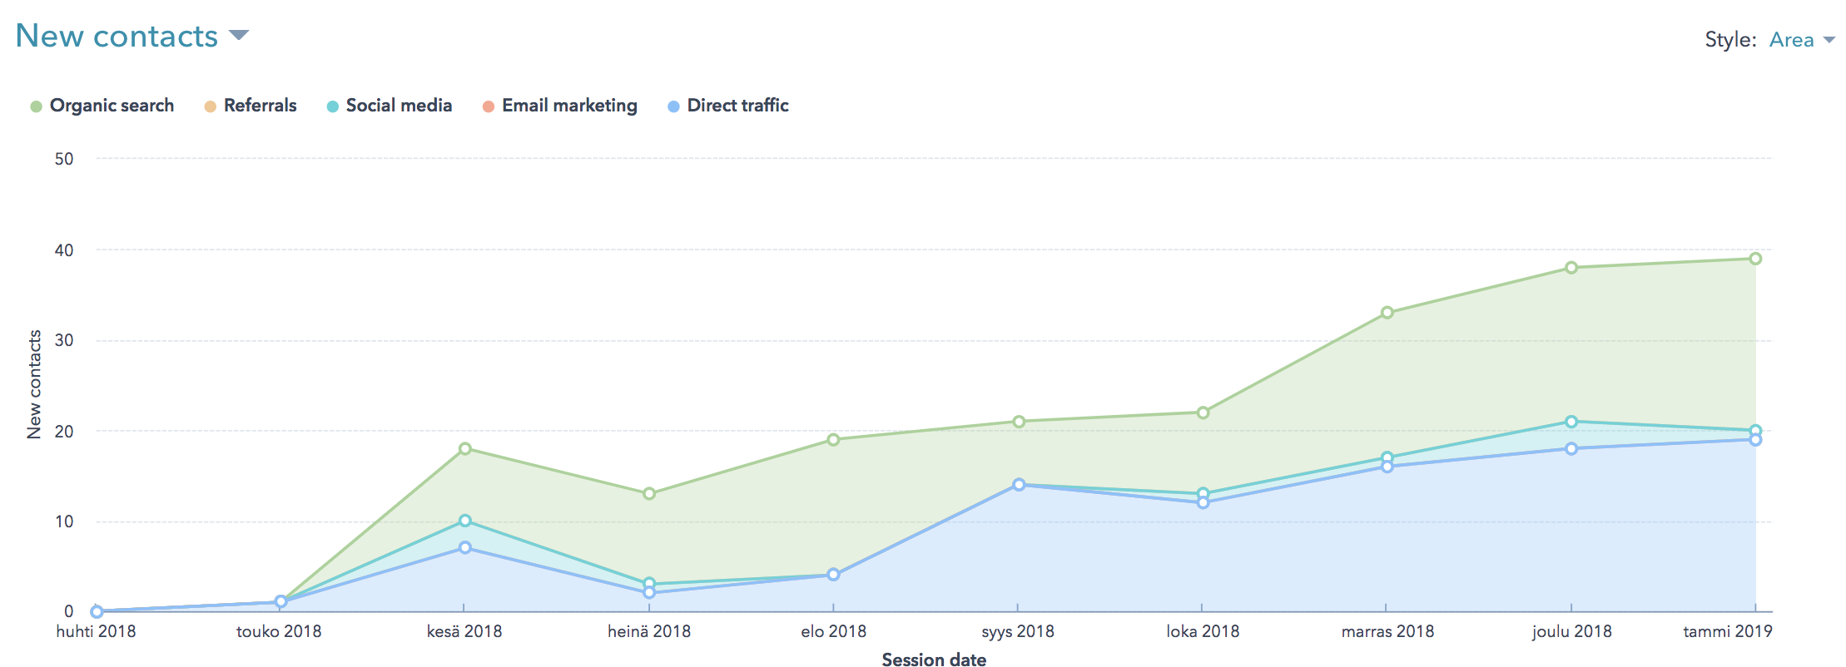Click the loka 2018 axis label

1203,631
